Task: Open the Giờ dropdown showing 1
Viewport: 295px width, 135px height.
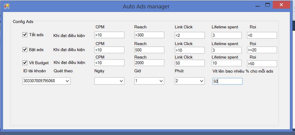Action: coord(161,81)
